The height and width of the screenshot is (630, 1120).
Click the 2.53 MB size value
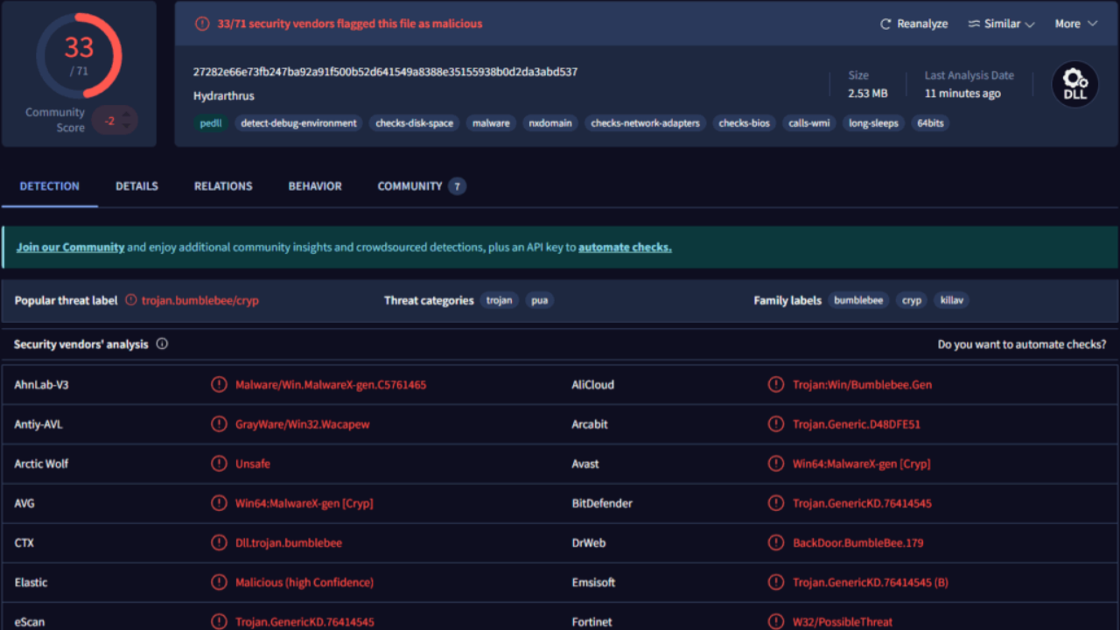coord(868,94)
